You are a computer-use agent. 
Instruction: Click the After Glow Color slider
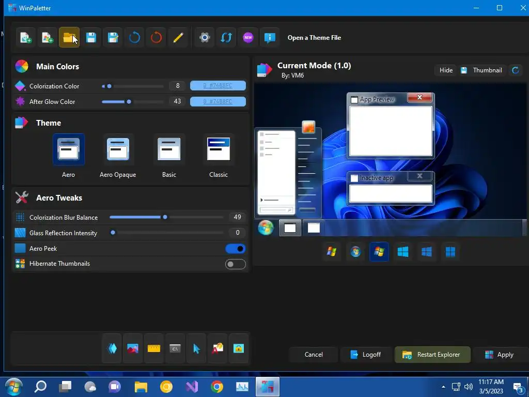[133, 102]
